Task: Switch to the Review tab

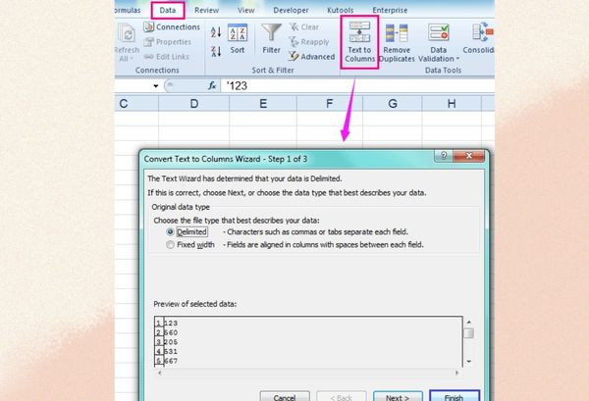Action: 206,11
